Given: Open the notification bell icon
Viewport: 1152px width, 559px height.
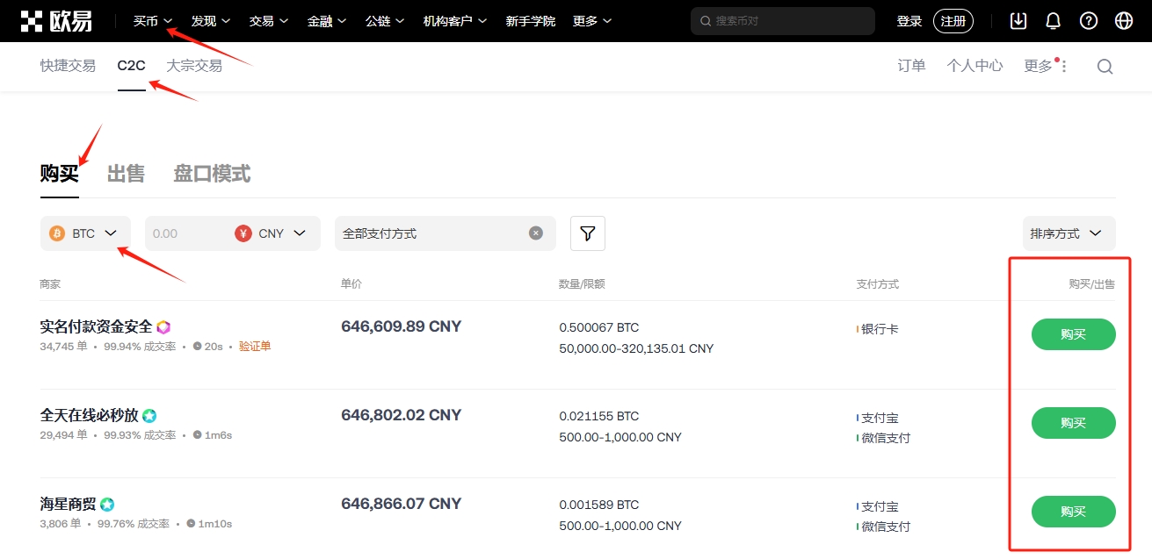Looking at the screenshot, I should [x=1053, y=19].
